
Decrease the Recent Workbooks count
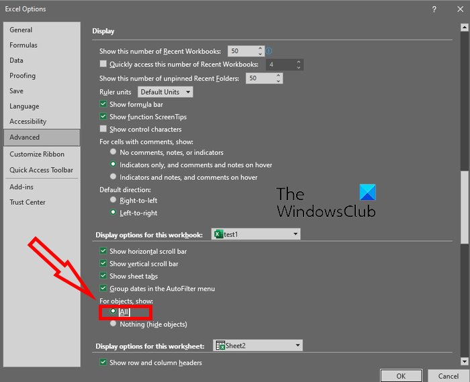tap(261, 54)
